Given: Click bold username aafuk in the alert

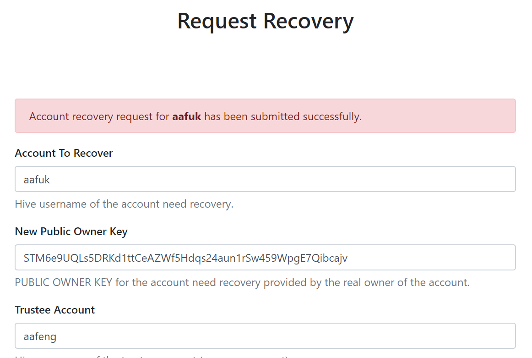Looking at the screenshot, I should (x=187, y=116).
